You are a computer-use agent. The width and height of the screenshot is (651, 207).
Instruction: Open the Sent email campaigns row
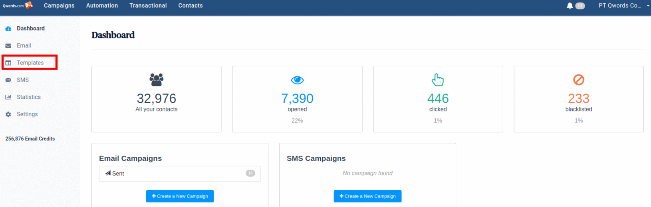180,174
